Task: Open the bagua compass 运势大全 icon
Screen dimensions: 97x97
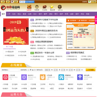Action: (60, 7)
